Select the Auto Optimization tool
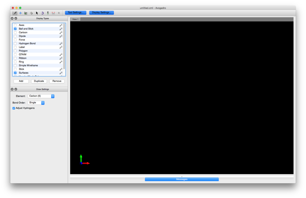 click(48, 13)
